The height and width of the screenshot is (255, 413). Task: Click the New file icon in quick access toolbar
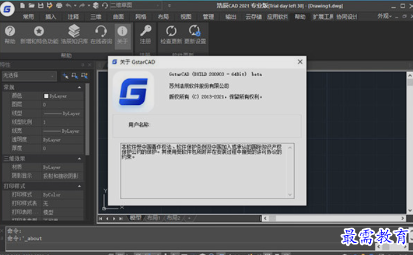pos(22,5)
